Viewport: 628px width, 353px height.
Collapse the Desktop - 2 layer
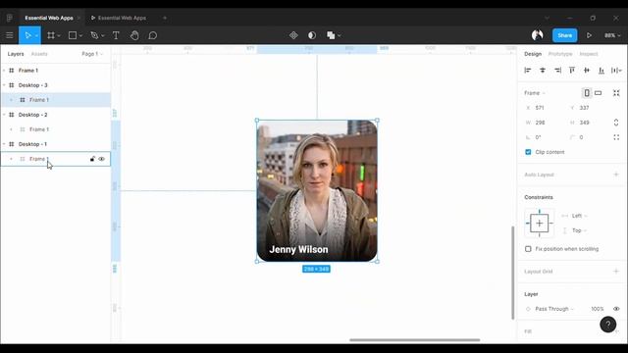pyautogui.click(x=4, y=115)
